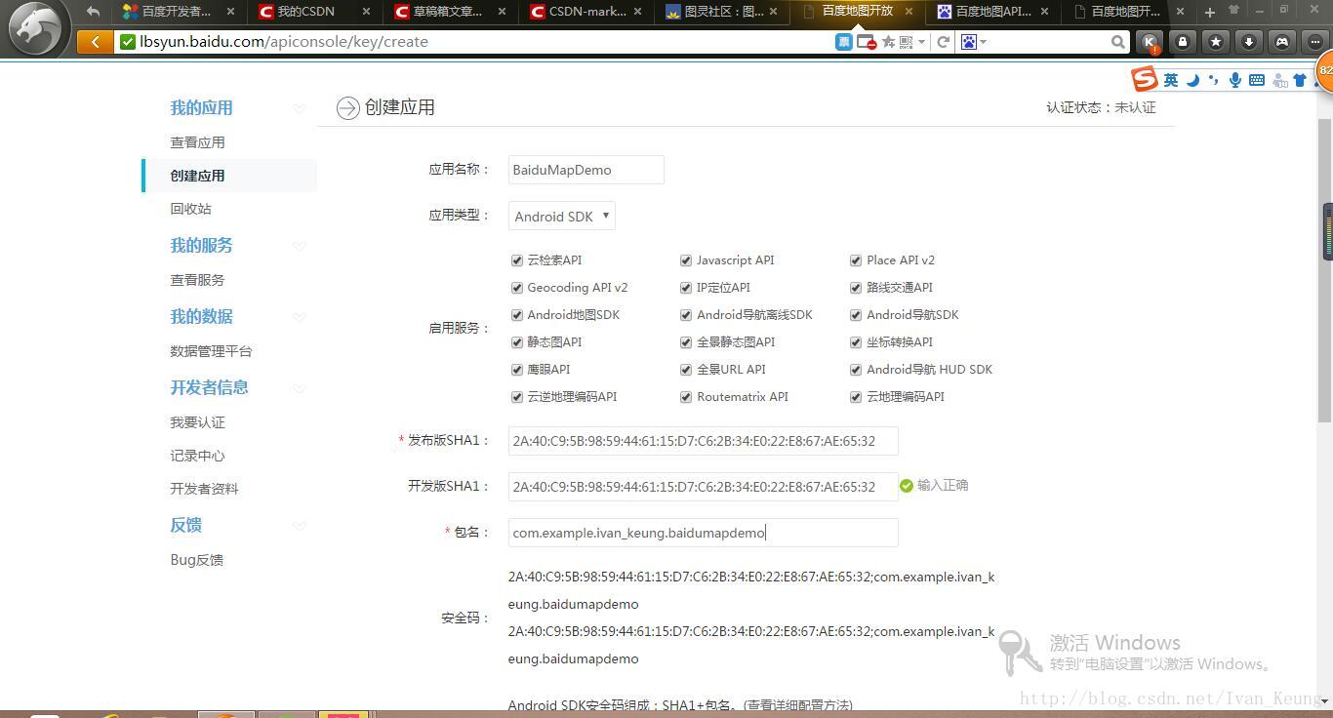The height and width of the screenshot is (718, 1333).
Task: Click the orange back navigation button
Action: [95, 42]
